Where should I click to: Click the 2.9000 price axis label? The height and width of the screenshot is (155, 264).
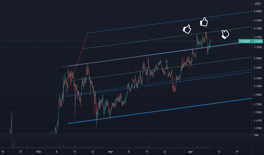pyautogui.click(x=258, y=58)
